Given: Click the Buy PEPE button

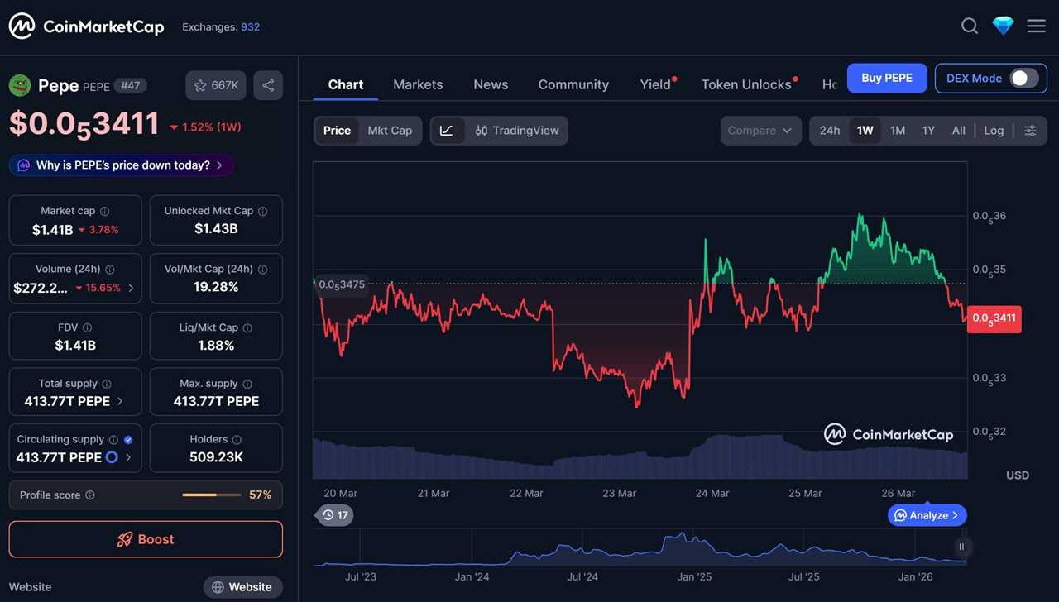Looking at the screenshot, I should coord(887,79).
